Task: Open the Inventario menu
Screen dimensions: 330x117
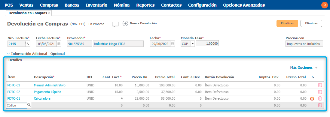Action: click(x=96, y=5)
